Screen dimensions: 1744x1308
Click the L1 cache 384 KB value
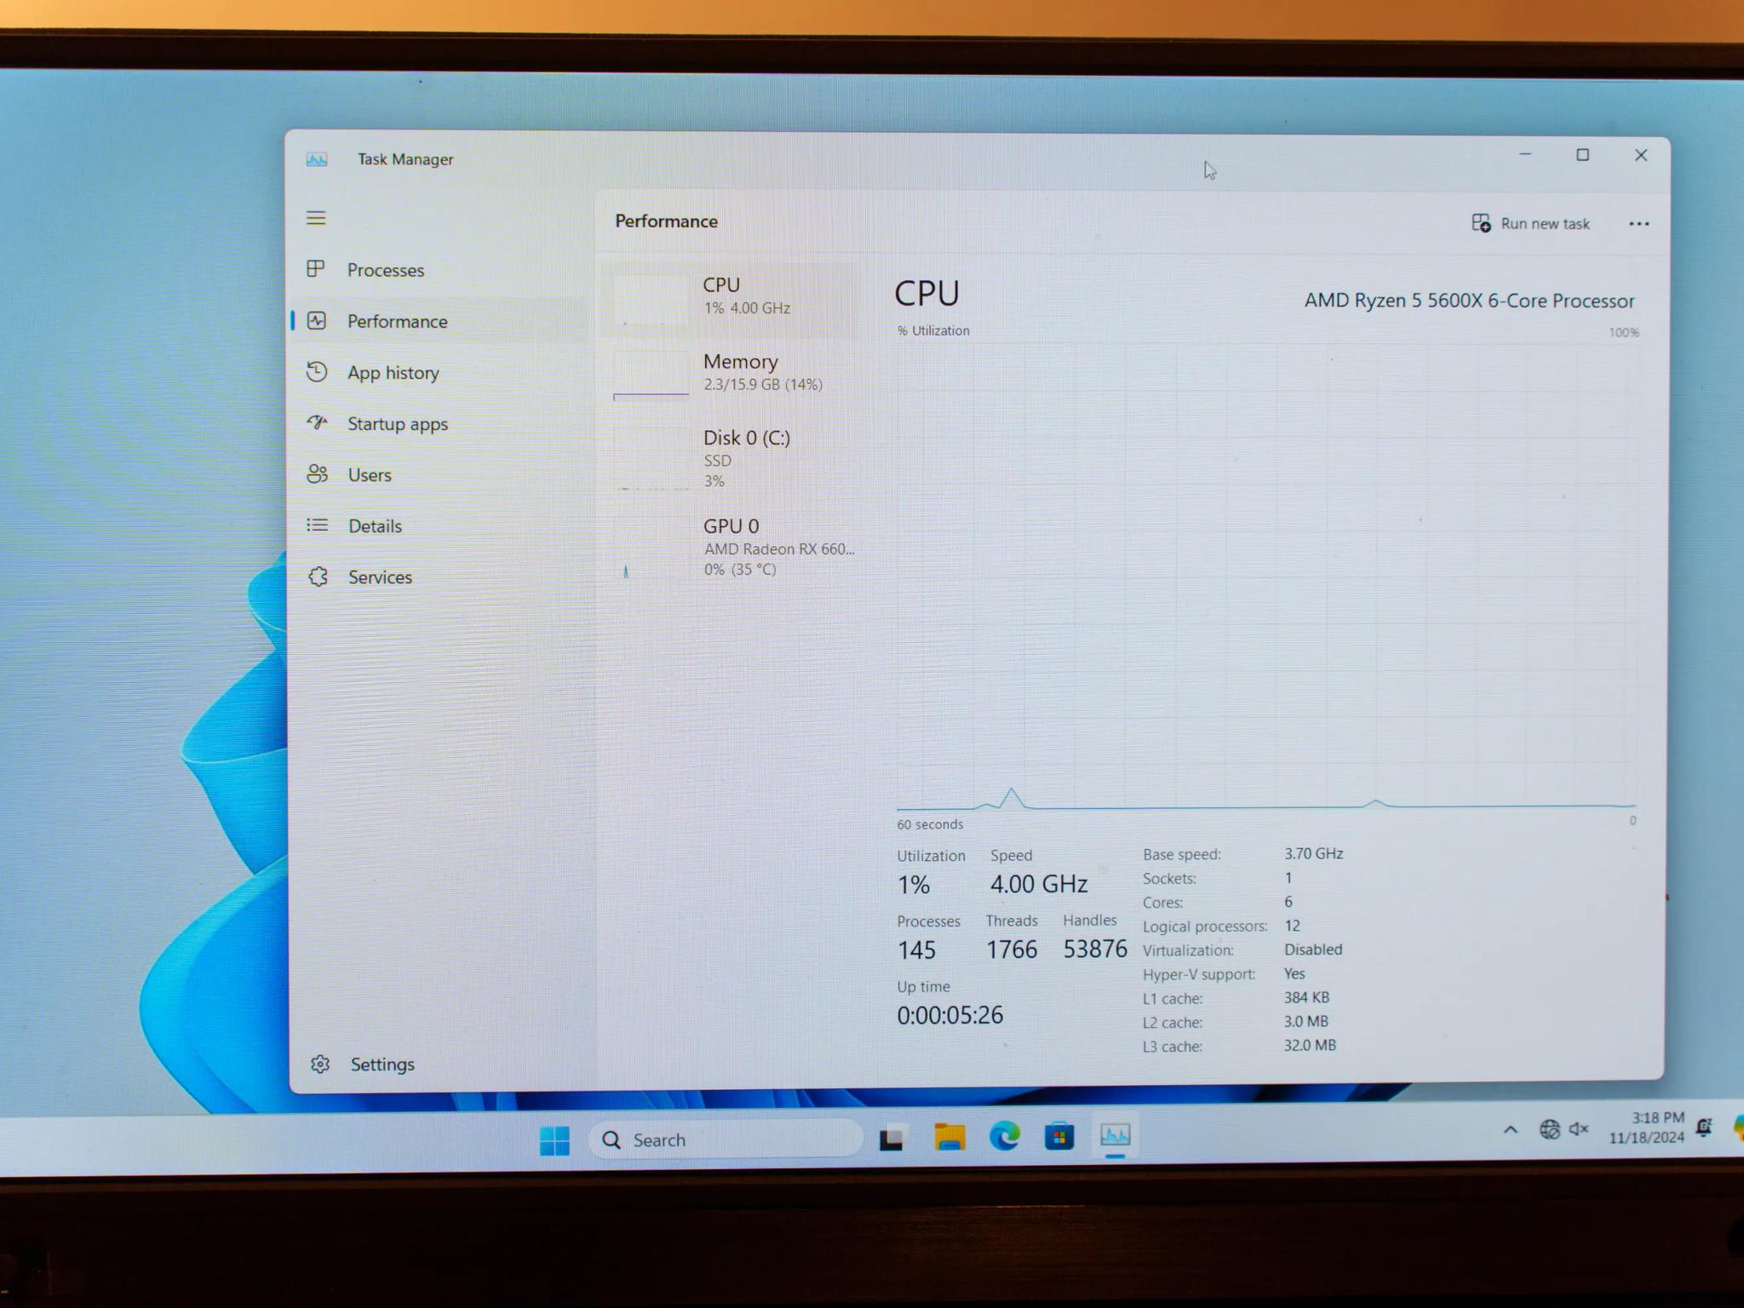click(1306, 997)
